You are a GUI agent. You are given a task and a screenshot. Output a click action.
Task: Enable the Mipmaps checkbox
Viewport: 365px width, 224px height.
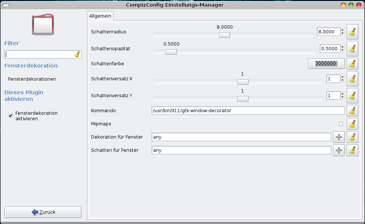341,124
